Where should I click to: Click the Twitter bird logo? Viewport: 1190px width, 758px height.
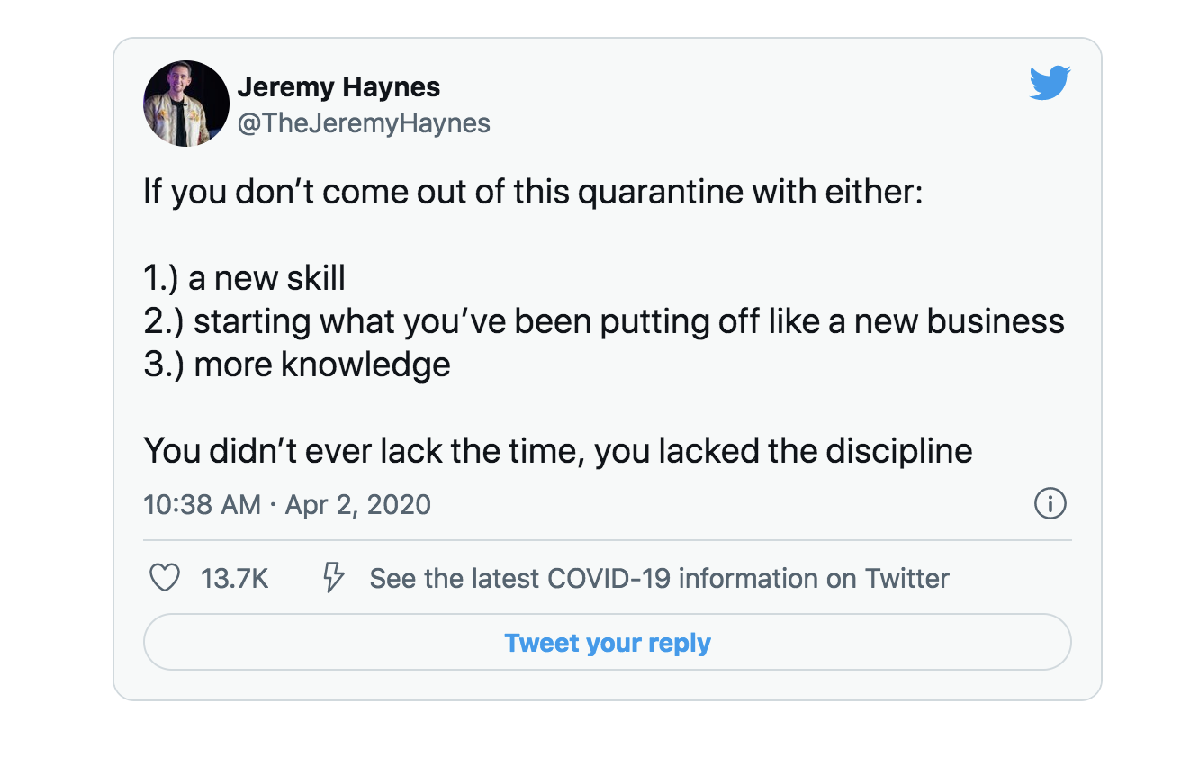[x=1050, y=83]
